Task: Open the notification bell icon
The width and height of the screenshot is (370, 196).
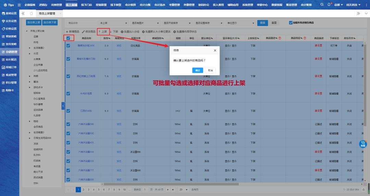Action: coord(329,5)
